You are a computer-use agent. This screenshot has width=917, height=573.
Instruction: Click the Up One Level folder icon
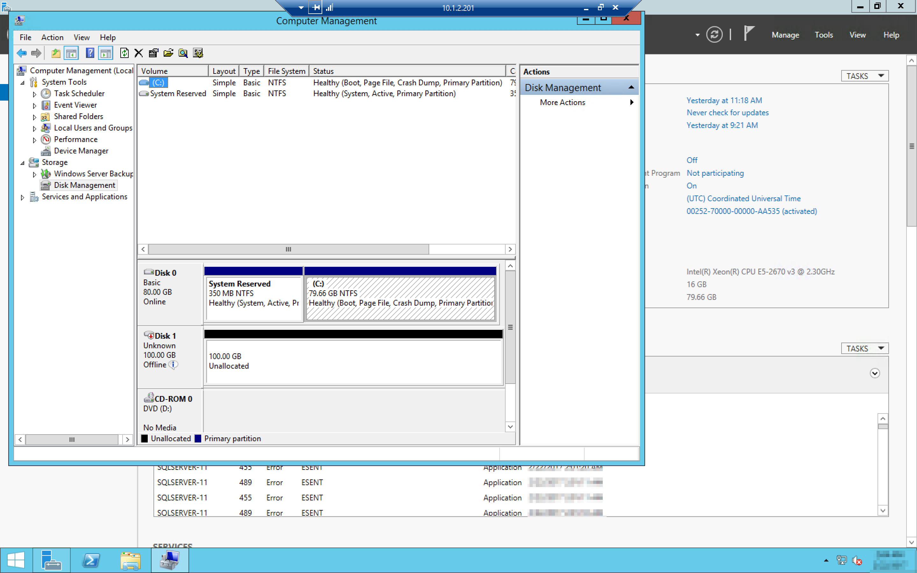click(x=56, y=53)
